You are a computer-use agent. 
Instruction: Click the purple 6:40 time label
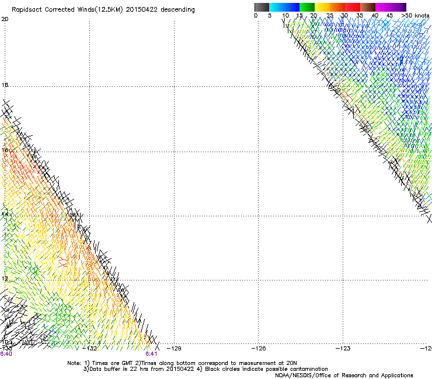pos(6,354)
